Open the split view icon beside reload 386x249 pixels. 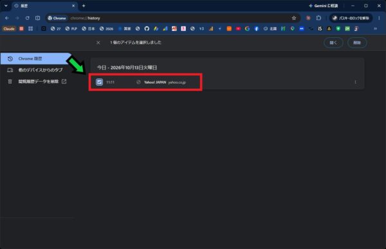click(x=37, y=18)
